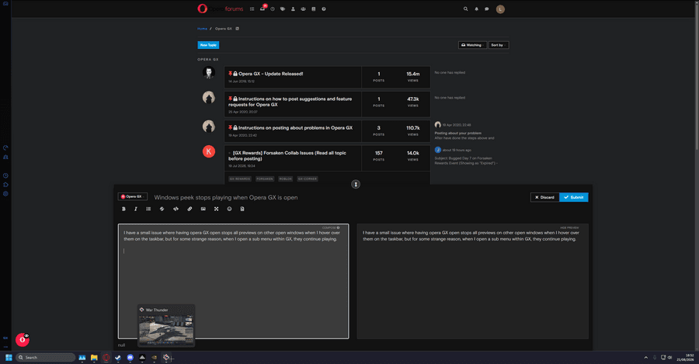Expand system tray hidden icons chevron
Image resolution: width=699 pixels, height=364 pixels.
pyautogui.click(x=645, y=357)
